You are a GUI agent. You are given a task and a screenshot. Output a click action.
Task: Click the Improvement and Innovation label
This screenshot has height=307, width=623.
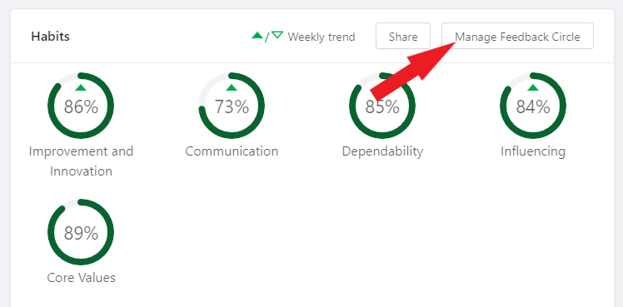[x=81, y=161]
